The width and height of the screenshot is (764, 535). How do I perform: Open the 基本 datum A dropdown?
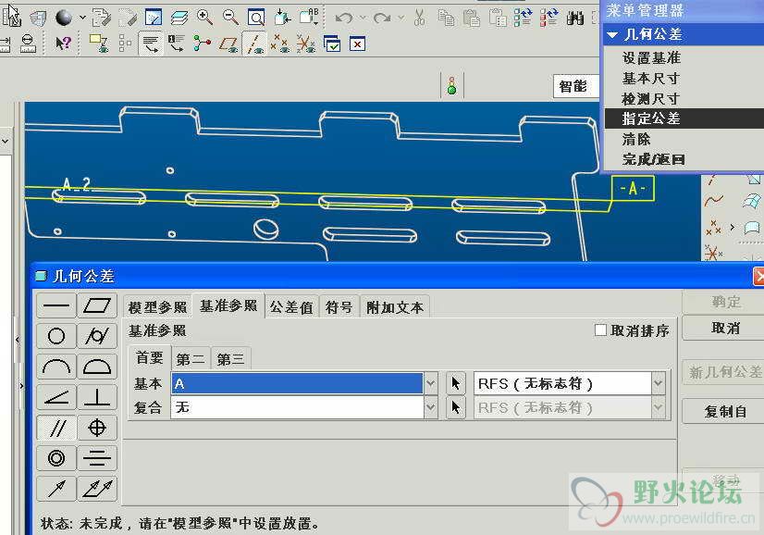431,383
